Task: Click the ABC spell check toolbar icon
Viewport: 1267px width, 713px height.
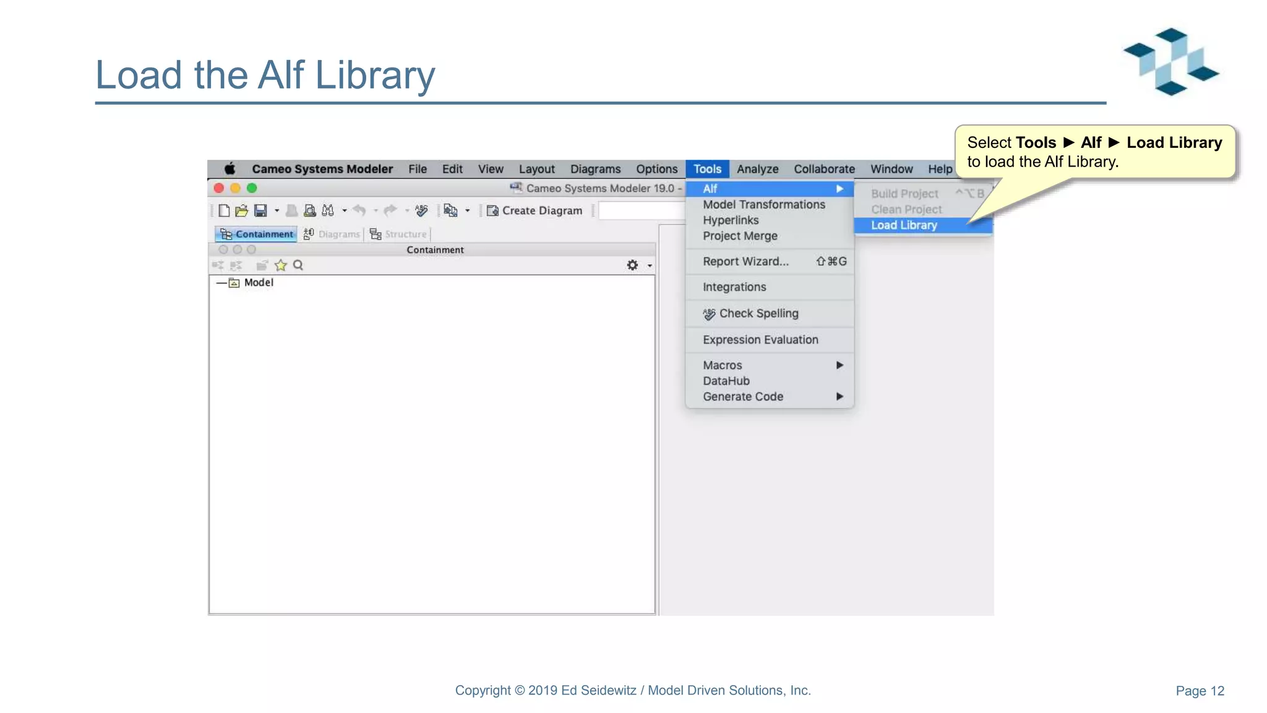Action: pos(422,211)
